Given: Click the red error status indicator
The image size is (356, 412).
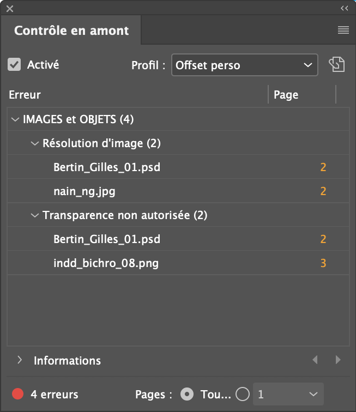Looking at the screenshot, I should (x=18, y=394).
